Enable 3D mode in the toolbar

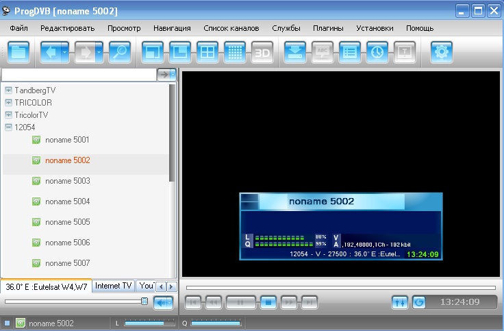click(x=262, y=52)
